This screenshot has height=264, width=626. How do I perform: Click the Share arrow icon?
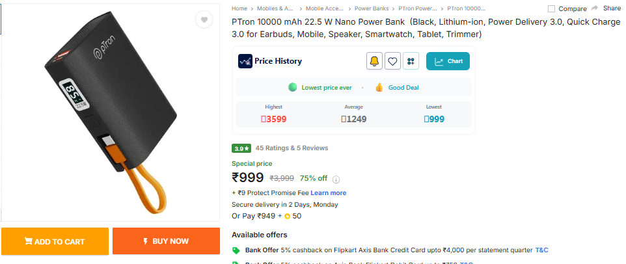pos(594,8)
